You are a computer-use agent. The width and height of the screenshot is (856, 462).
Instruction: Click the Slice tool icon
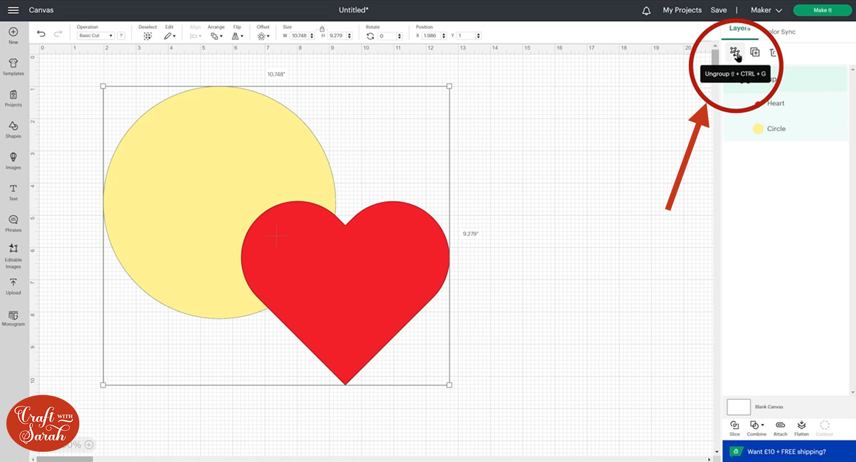pos(734,426)
